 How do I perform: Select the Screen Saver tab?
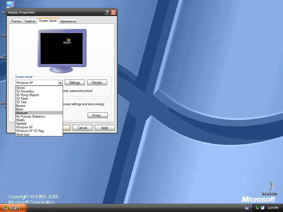point(48,21)
